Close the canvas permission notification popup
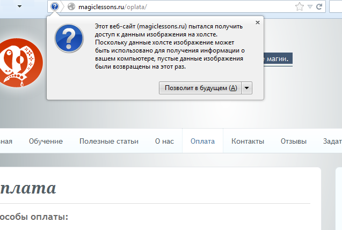Image resolution: width=342 pixels, height=230 pixels. pyautogui.click(x=258, y=23)
